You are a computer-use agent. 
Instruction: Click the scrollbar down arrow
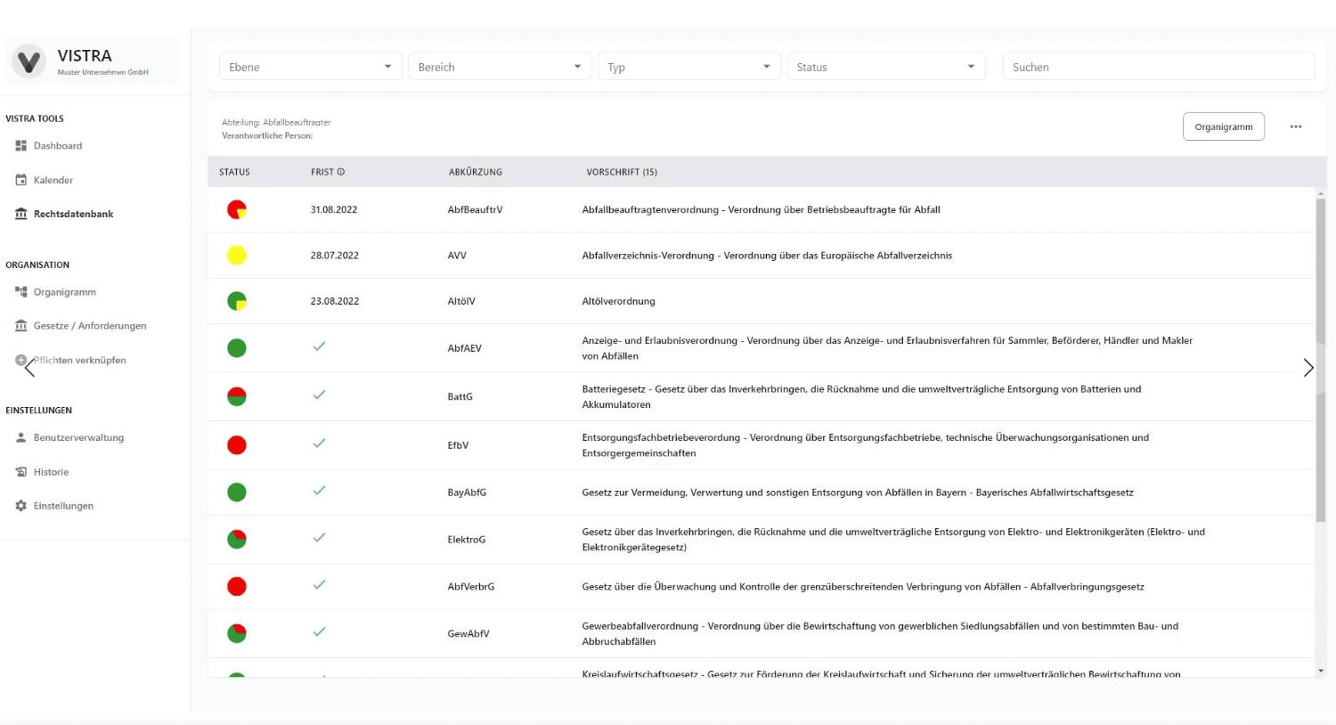coord(1321,671)
